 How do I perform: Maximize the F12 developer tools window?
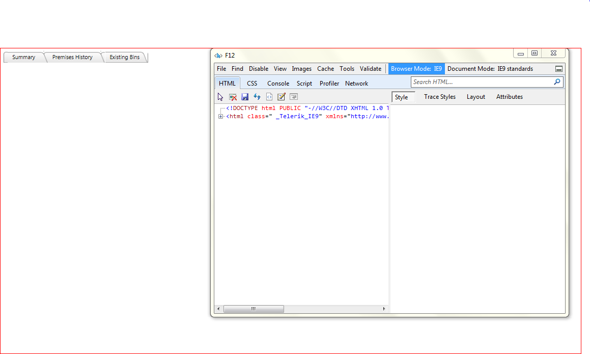535,53
